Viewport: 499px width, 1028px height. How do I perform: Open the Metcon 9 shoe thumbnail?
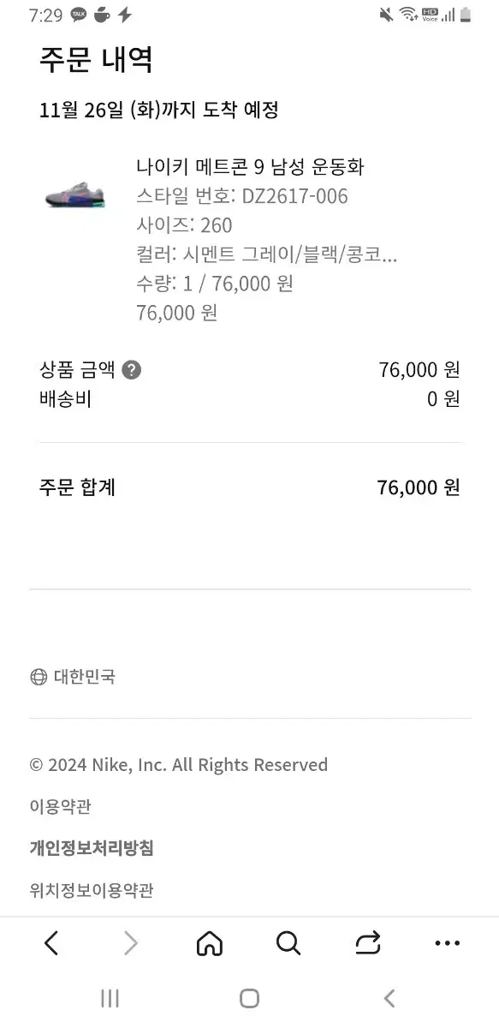pyautogui.click(x=75, y=196)
